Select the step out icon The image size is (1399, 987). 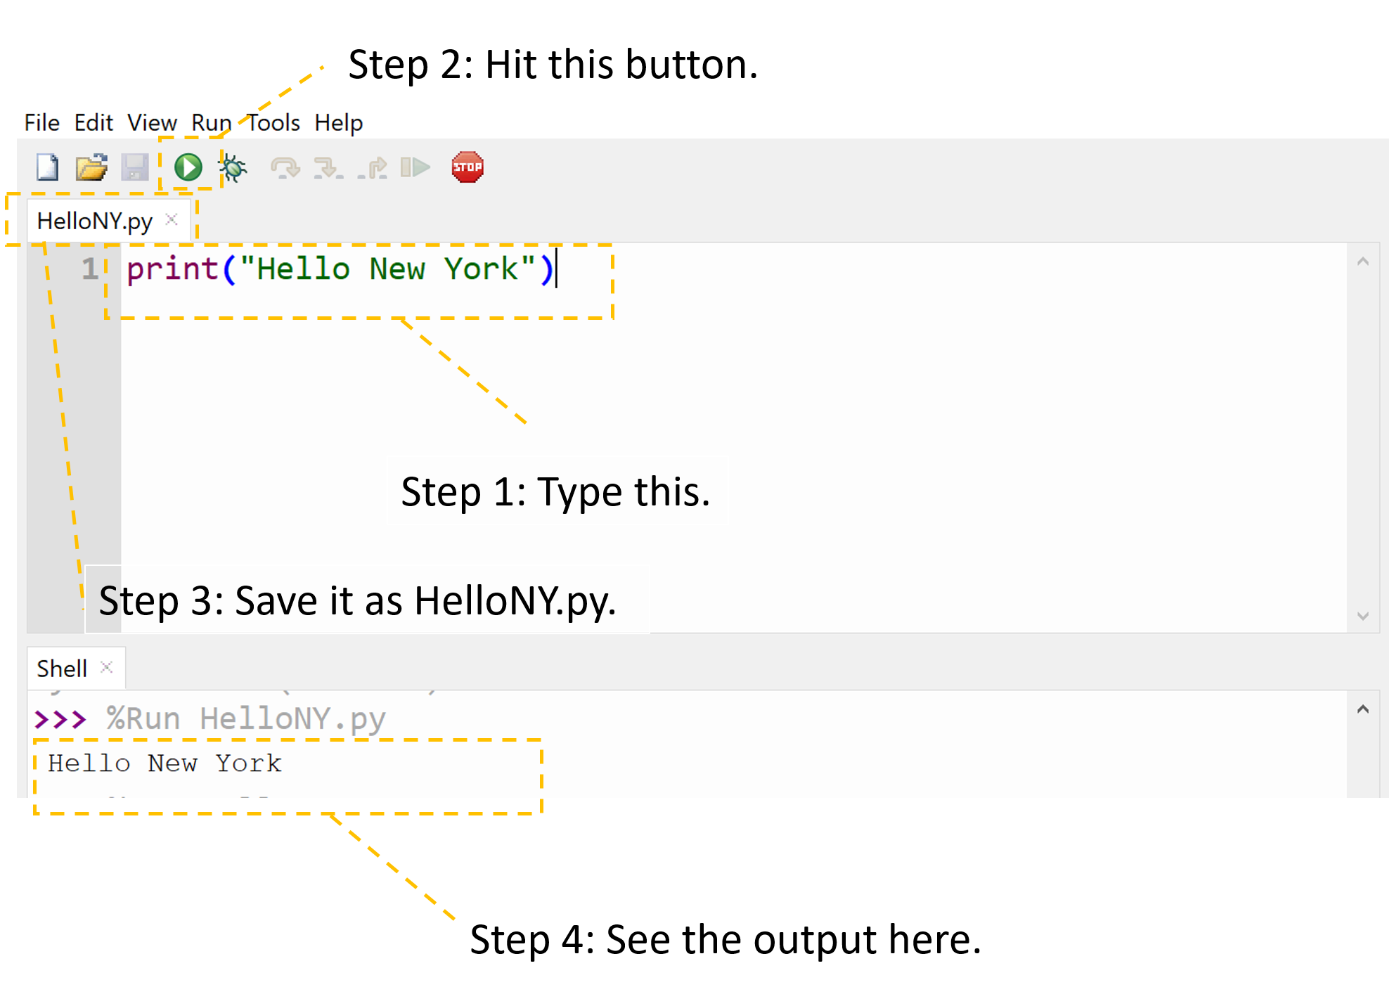(373, 167)
